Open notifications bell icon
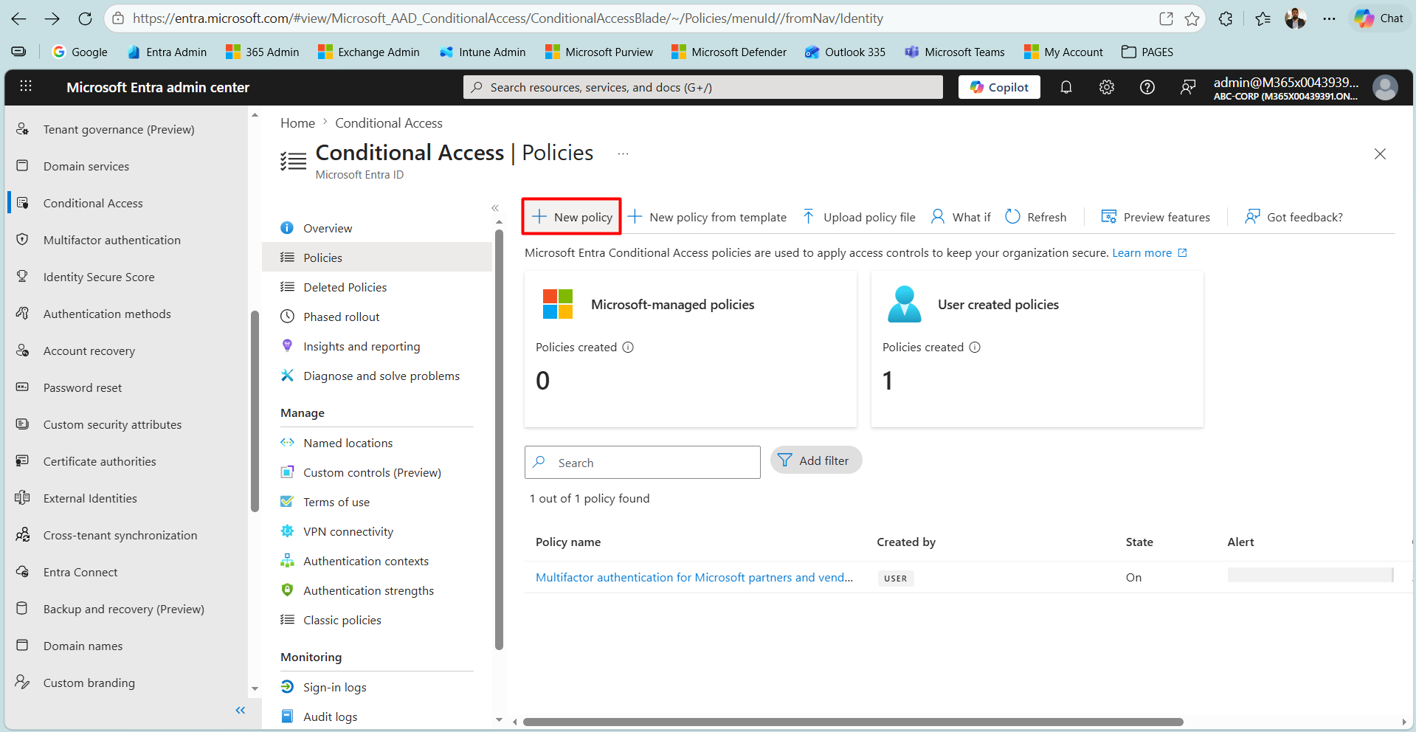Screen dimensions: 1416x732 pos(1066,87)
